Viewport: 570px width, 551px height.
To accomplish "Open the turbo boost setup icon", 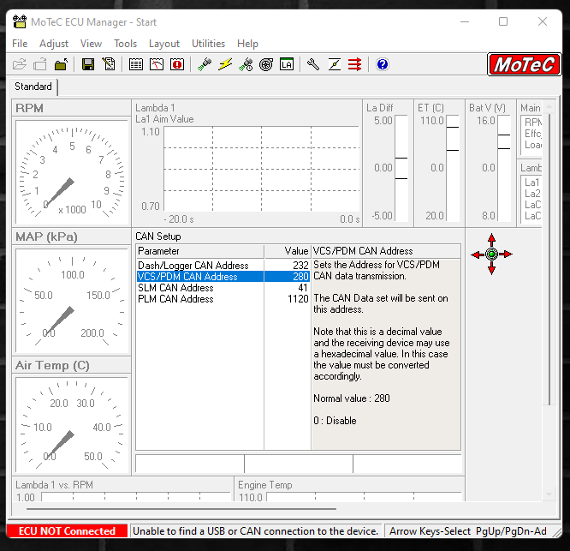I will pos(266,64).
